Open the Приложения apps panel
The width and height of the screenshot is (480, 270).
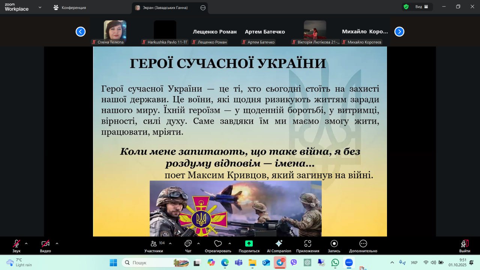[x=307, y=246]
